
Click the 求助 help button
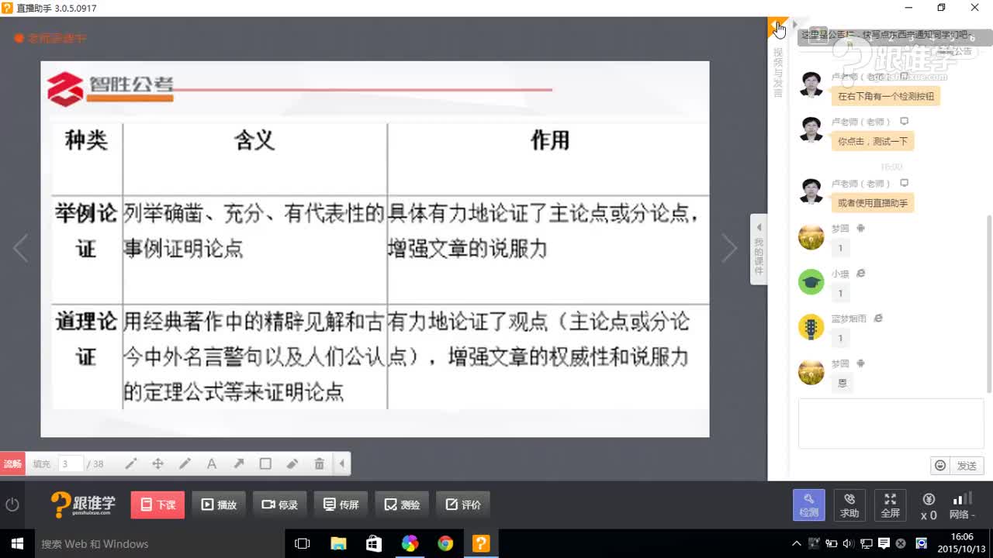tap(849, 505)
